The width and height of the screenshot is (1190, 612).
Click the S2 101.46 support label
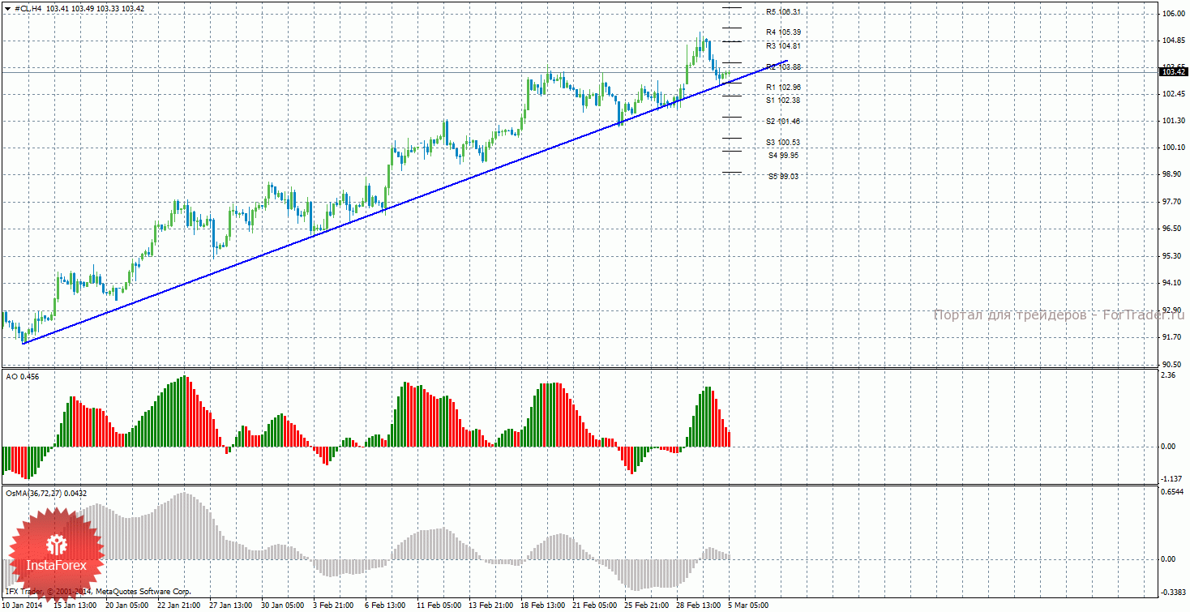[783, 122]
